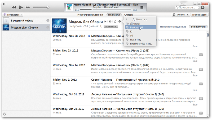Click the search field magnifier dropdown

tap(177, 8)
